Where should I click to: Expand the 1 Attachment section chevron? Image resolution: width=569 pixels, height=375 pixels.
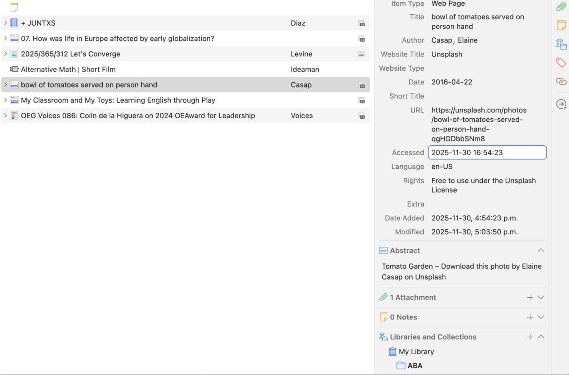click(541, 297)
